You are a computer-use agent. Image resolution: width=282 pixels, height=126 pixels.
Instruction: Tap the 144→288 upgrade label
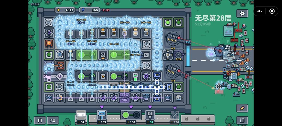146,23
